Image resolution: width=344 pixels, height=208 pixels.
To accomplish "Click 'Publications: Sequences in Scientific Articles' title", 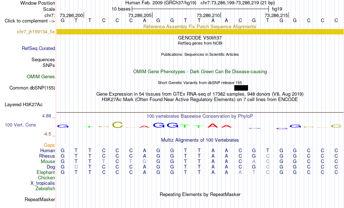I will 200,54.
